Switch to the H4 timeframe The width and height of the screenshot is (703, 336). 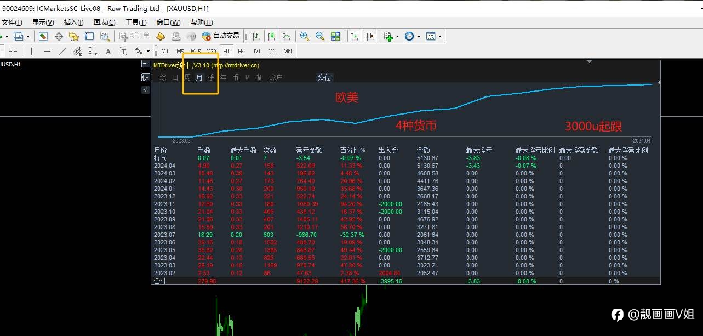pyautogui.click(x=242, y=51)
